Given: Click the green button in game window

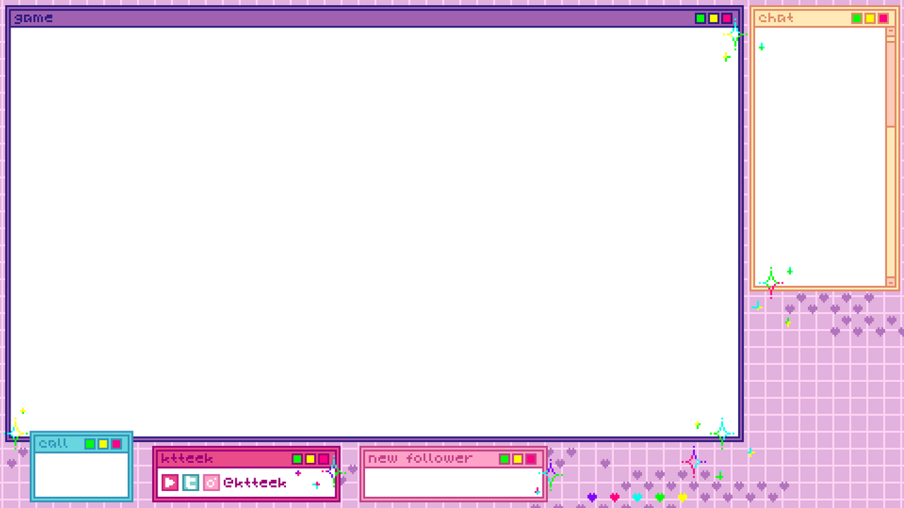Looking at the screenshot, I should pyautogui.click(x=701, y=18).
